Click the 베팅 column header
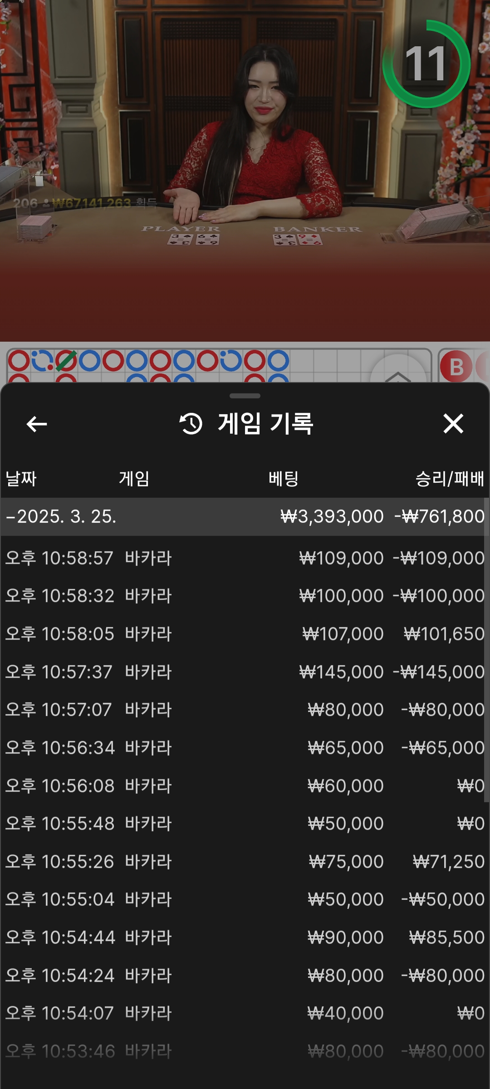 [x=284, y=479]
